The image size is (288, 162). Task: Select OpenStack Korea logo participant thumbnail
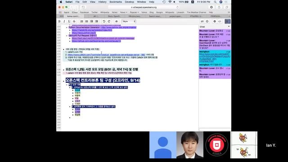[x=217, y=145]
